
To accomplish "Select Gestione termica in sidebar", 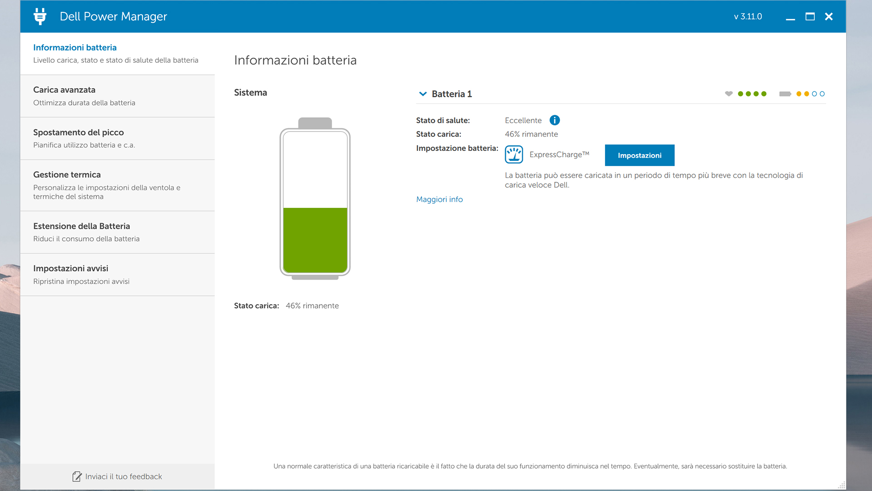I will point(67,175).
